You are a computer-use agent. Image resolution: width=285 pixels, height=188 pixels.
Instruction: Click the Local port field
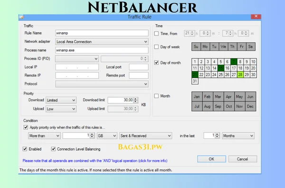[x=139, y=67]
